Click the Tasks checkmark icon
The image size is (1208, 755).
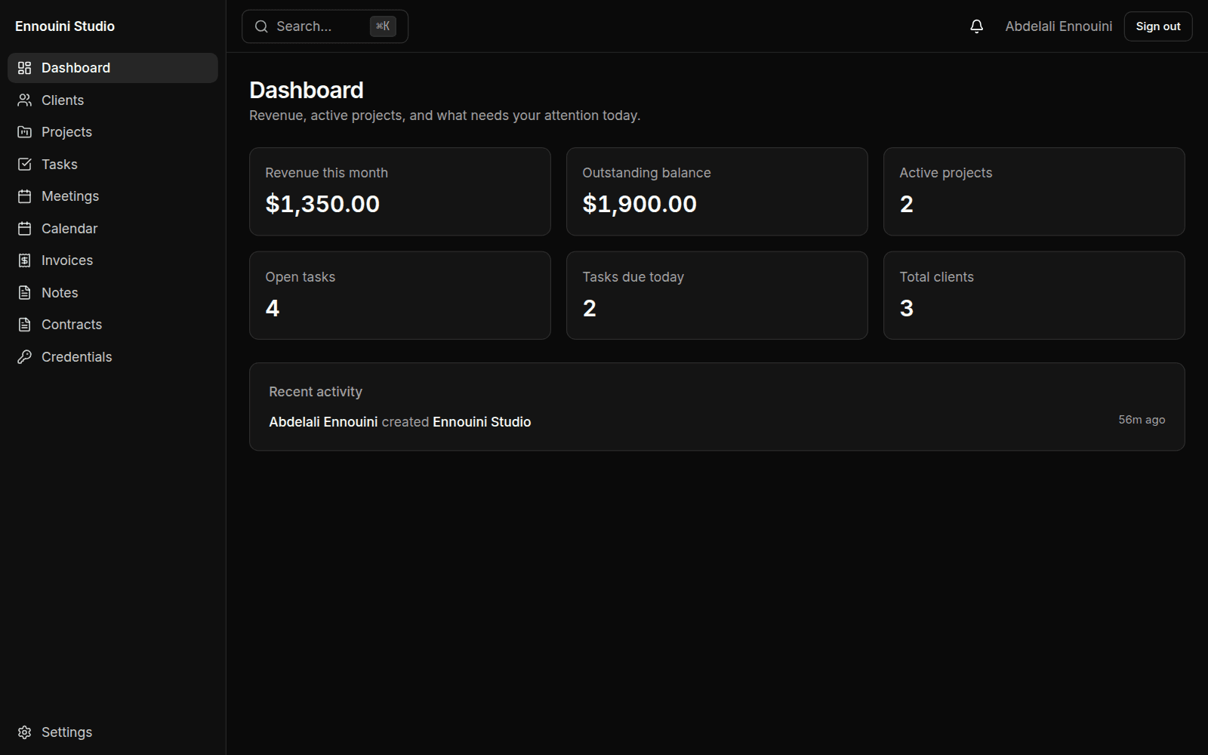tap(25, 165)
